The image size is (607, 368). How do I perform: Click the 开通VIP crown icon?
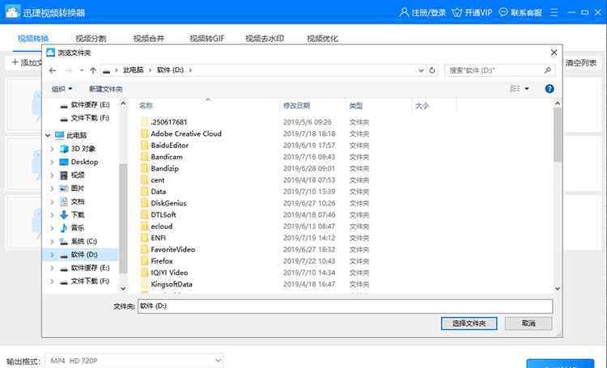coord(458,13)
